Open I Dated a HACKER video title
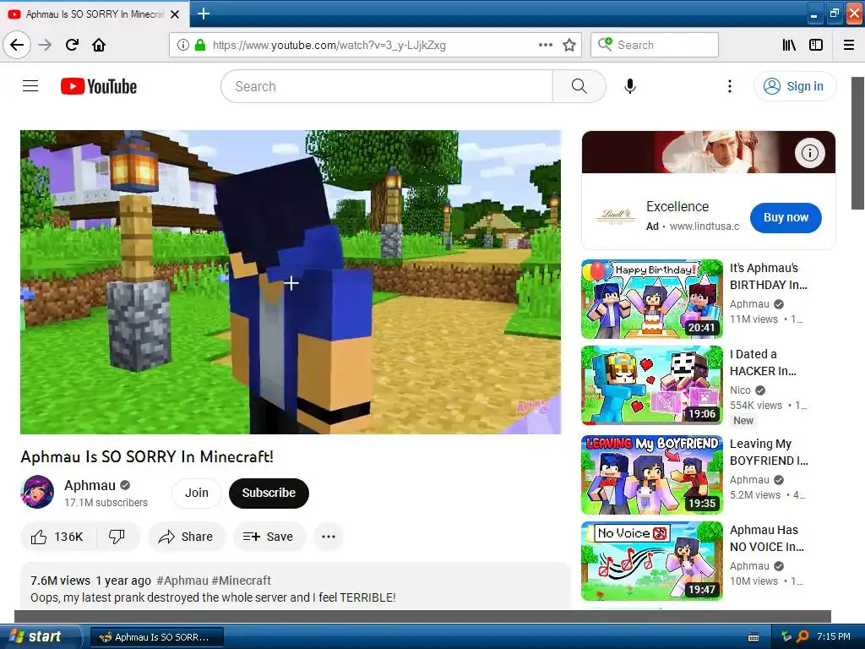Viewport: 865px width, 649px height. coord(763,363)
